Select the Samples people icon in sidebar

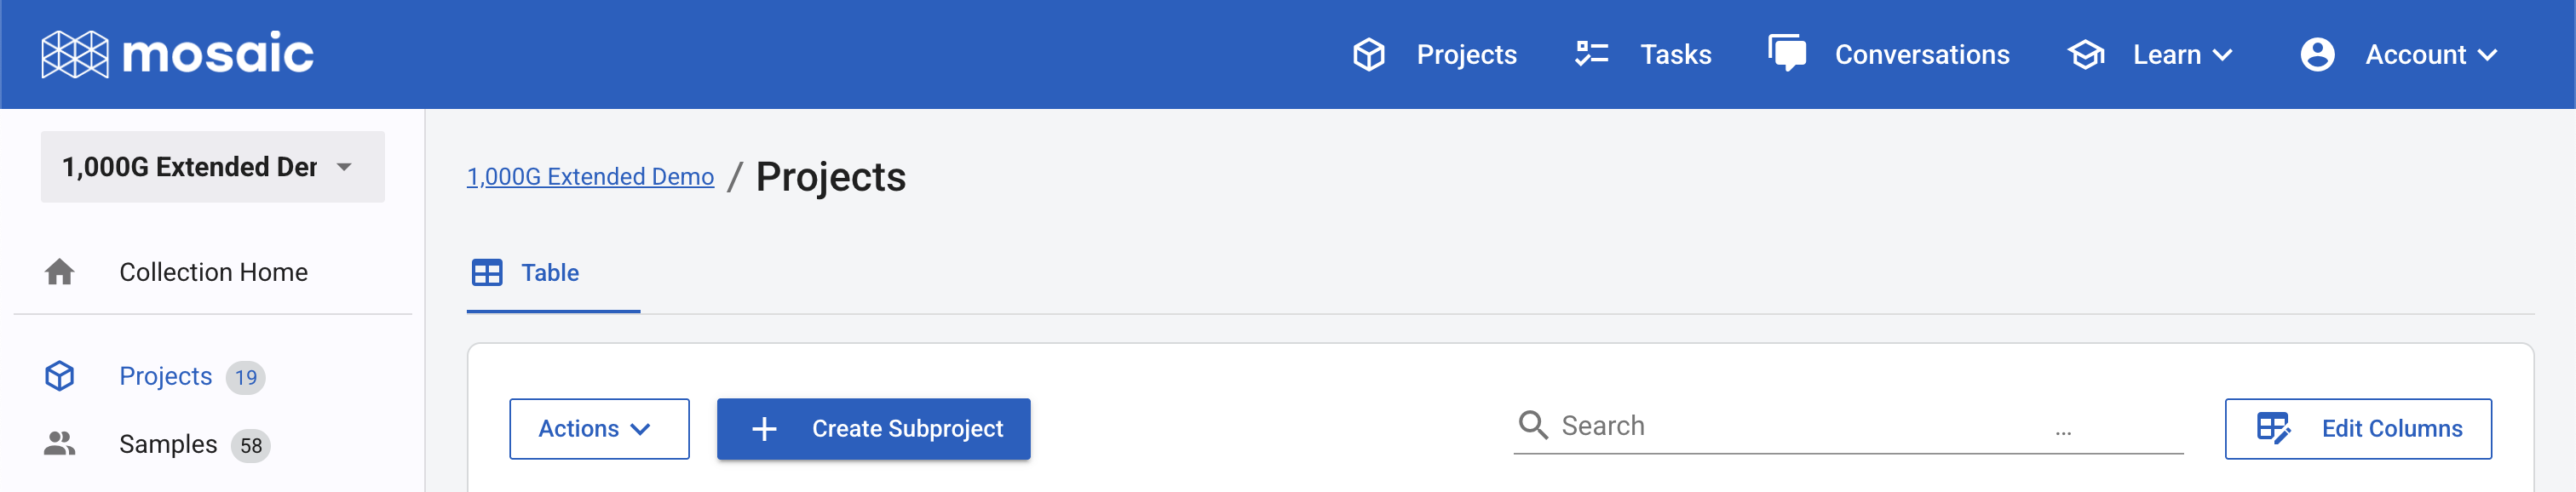pyautogui.click(x=61, y=443)
